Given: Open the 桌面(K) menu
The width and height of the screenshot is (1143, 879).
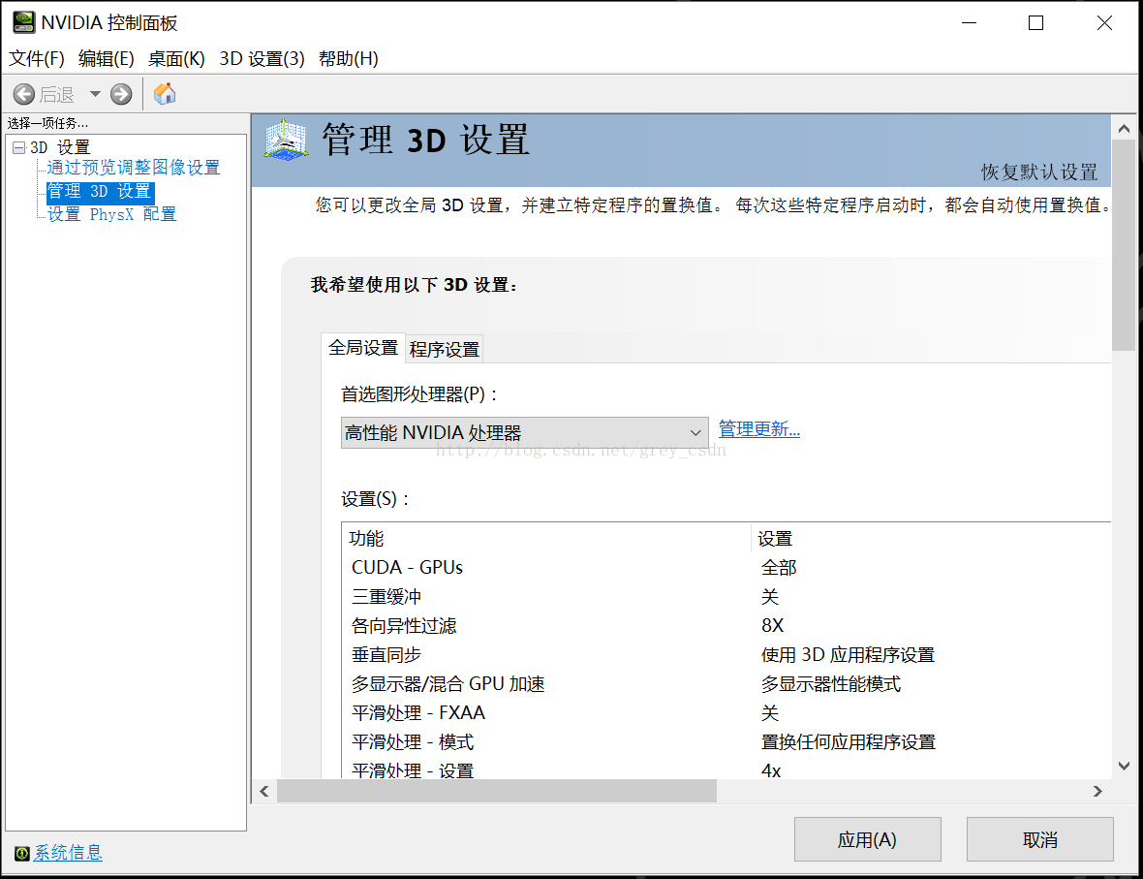Looking at the screenshot, I should (x=175, y=58).
